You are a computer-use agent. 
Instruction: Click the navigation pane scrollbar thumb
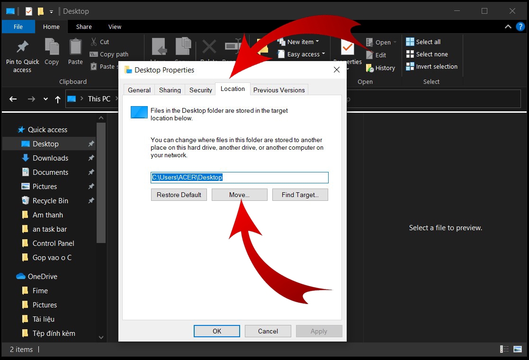pos(101,183)
